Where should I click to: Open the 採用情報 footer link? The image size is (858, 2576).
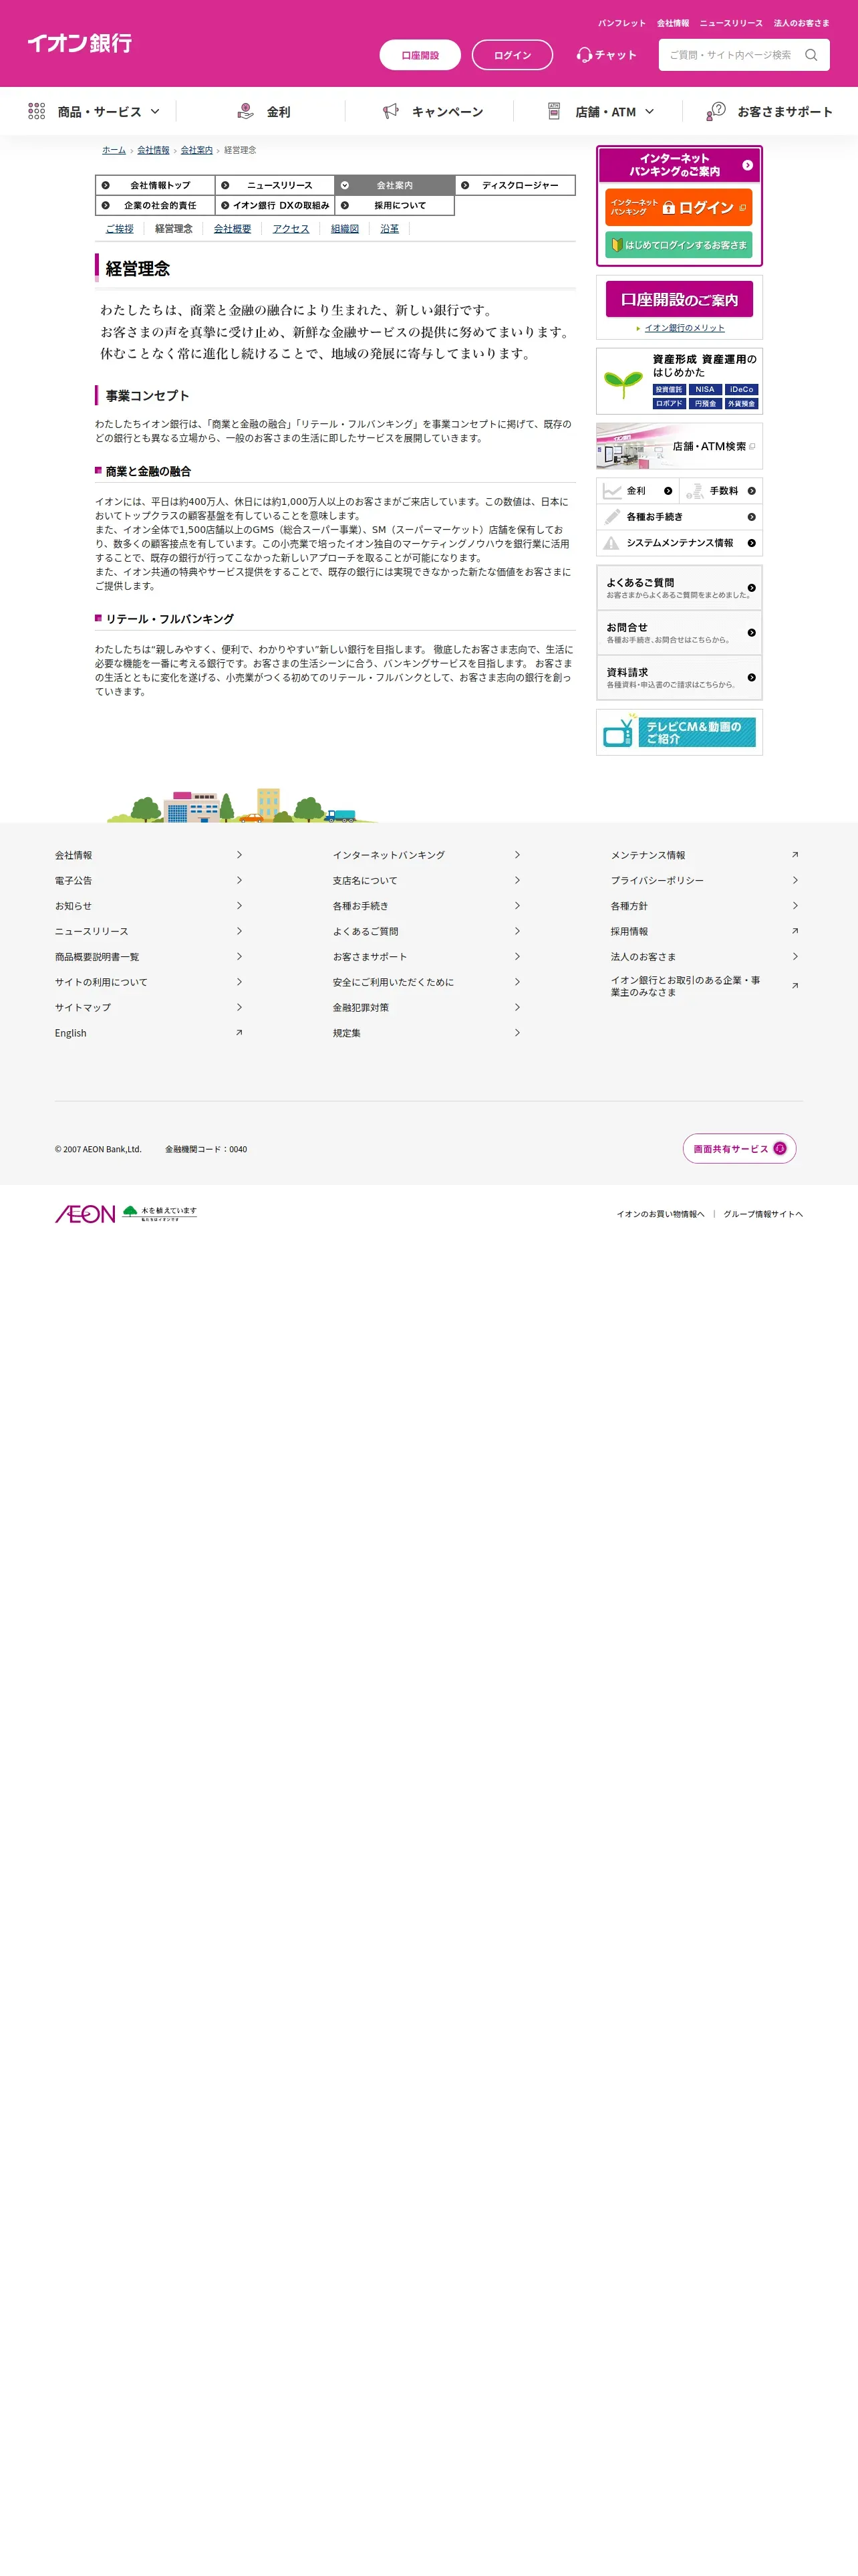pyautogui.click(x=629, y=931)
